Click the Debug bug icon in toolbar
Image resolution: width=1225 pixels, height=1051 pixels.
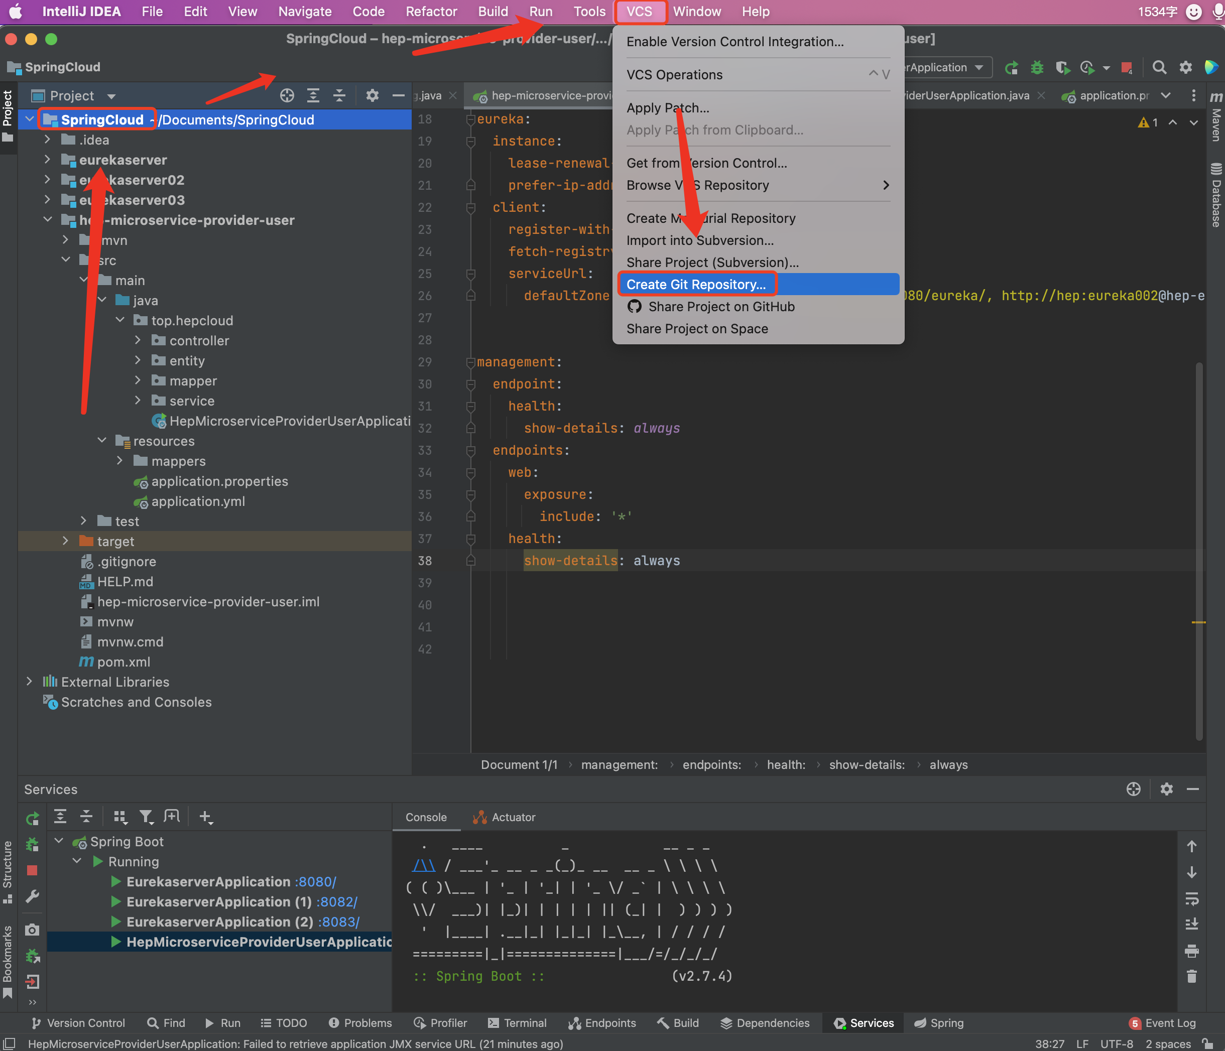1036,67
